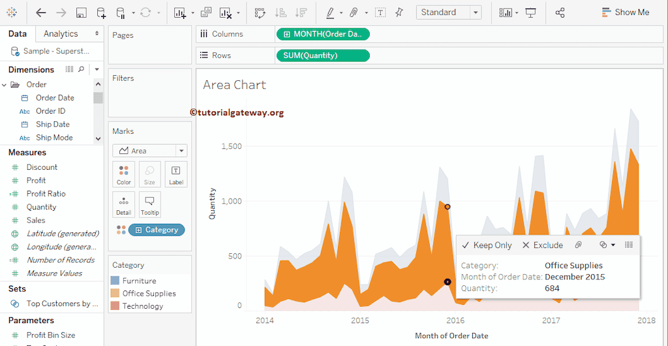Click Exclude in the tooltip
The image size is (668, 346).
coord(542,245)
